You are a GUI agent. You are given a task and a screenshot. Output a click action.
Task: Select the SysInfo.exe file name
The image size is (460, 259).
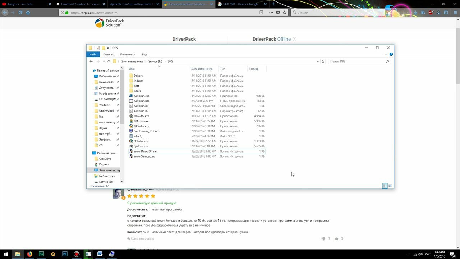pos(141,146)
